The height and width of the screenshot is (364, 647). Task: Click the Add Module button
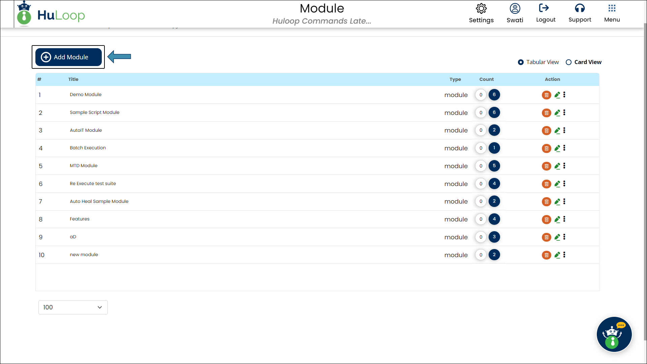tap(68, 57)
